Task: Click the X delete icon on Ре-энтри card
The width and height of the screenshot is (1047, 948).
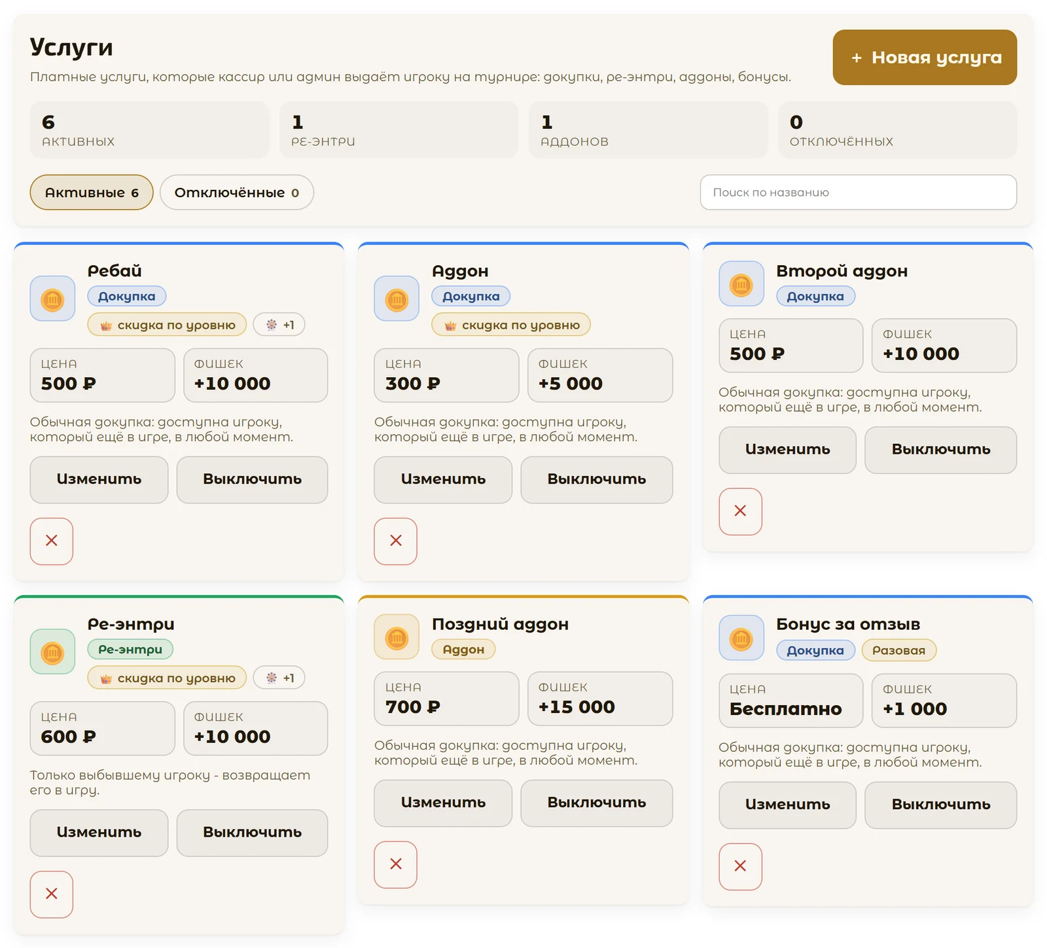Action: [x=52, y=894]
